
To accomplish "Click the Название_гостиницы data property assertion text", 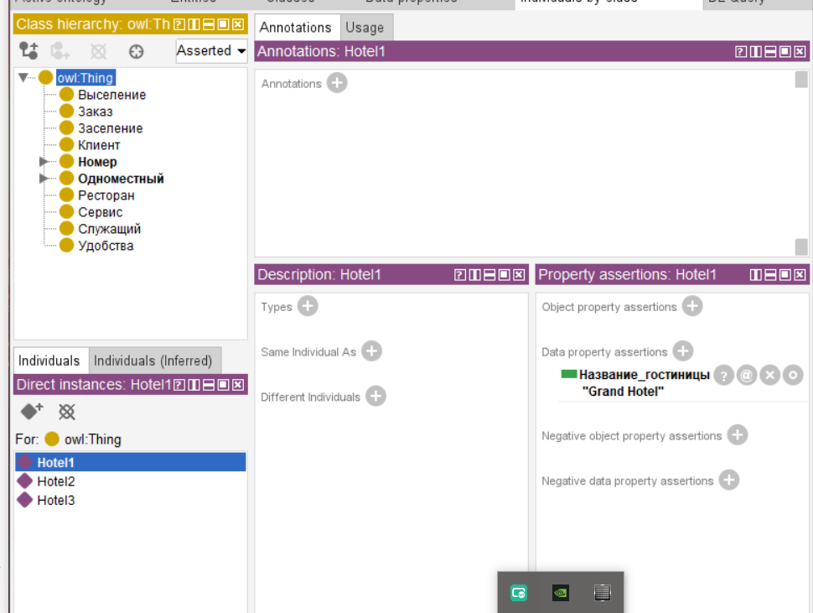I will coord(644,375).
